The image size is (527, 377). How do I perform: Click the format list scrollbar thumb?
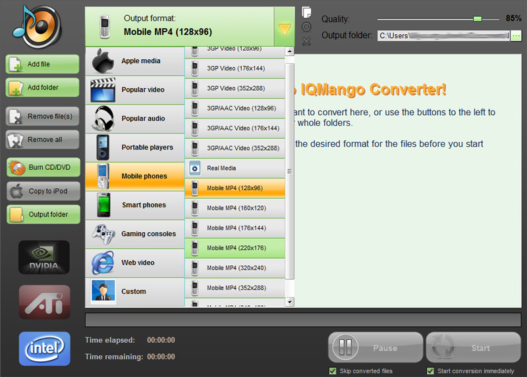click(x=290, y=171)
